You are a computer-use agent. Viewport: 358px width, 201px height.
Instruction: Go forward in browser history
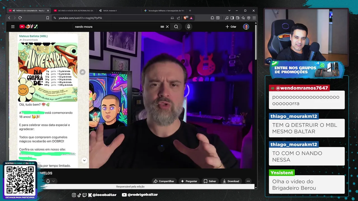(15, 18)
